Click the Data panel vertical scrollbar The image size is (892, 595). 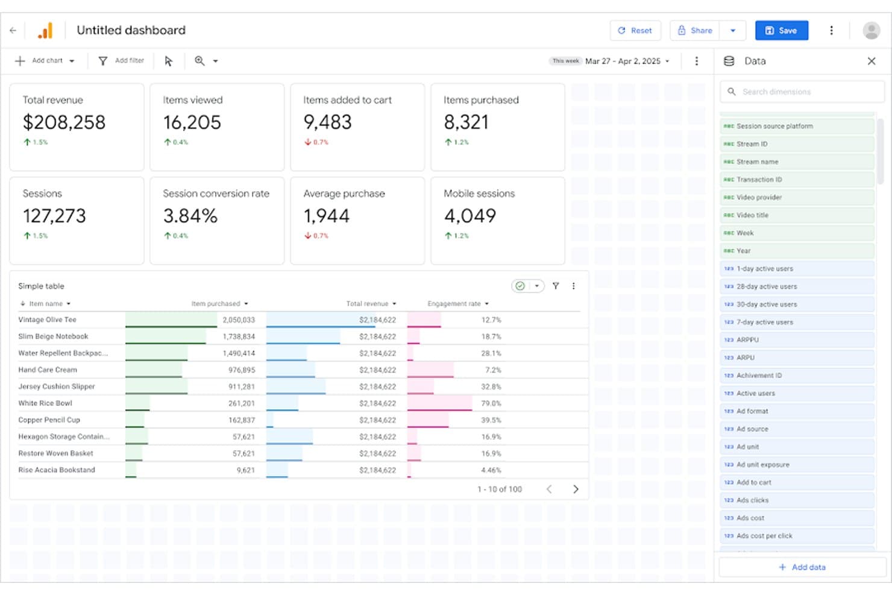click(880, 151)
